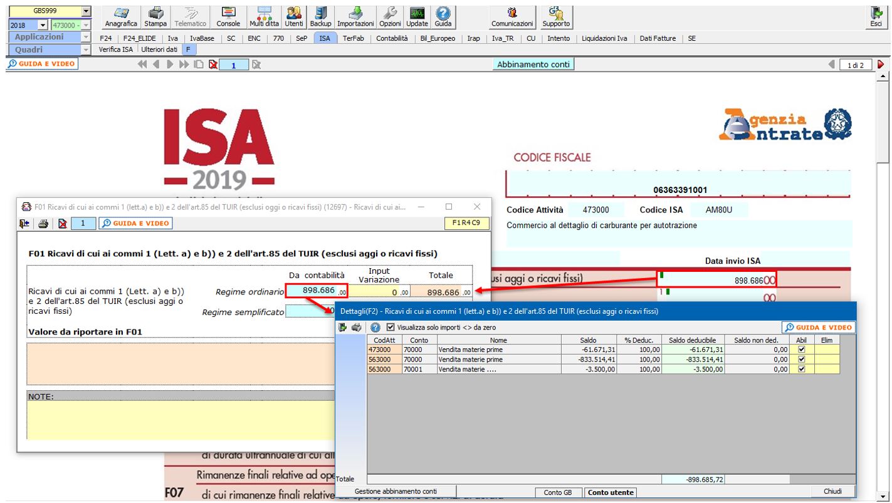Image resolution: width=892 pixels, height=503 pixels.
Task: Go to last page navigation arrow
Action: click(x=183, y=64)
